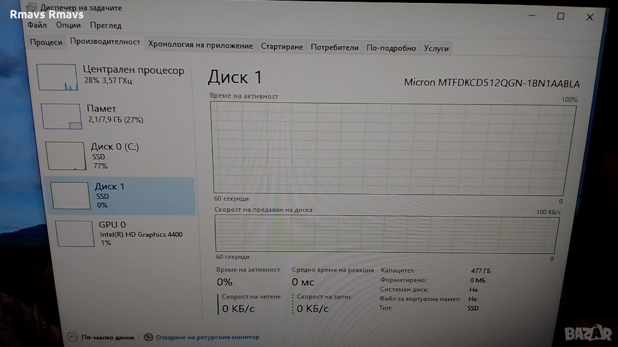Go to the Стартиране tab
This screenshot has height=347, width=618.
282,47
